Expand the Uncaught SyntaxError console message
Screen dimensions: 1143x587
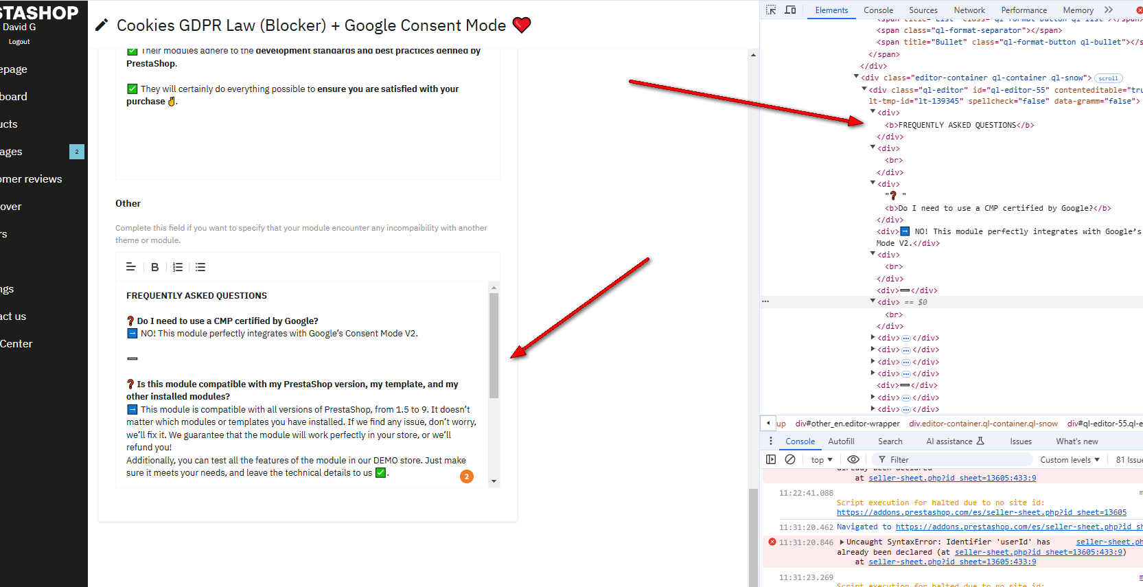[842, 542]
